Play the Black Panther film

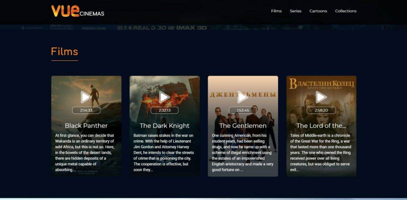(x=86, y=97)
